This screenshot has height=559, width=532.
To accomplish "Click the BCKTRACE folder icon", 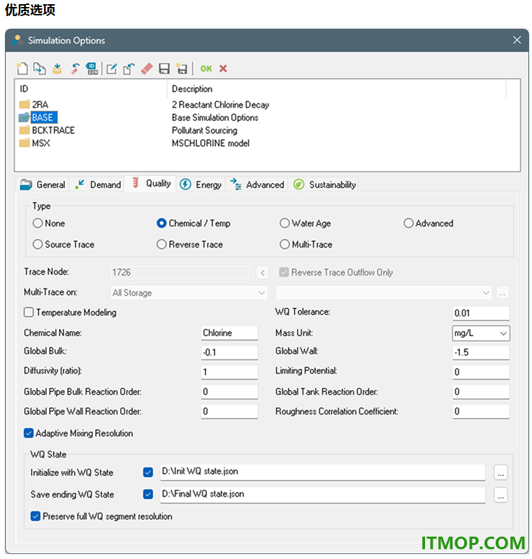I will pyautogui.click(x=24, y=130).
